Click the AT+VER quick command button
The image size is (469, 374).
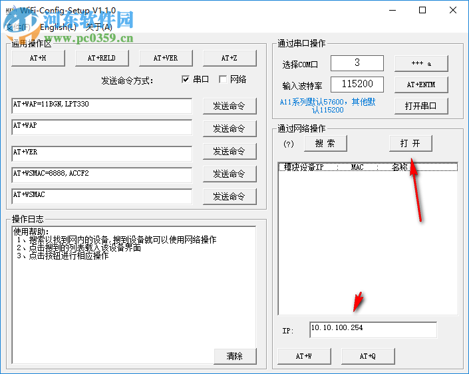point(166,58)
